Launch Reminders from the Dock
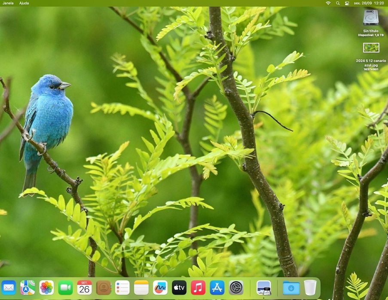The width and height of the screenshot is (388, 300). 122,288
